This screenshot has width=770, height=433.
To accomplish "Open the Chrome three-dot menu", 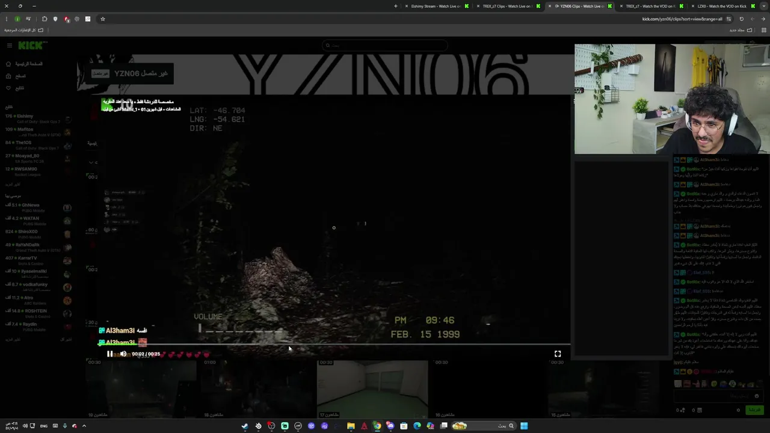I will (7, 19).
